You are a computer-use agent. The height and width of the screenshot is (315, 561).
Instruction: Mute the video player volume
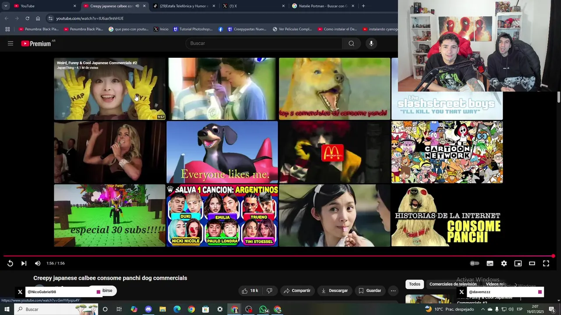(x=38, y=263)
